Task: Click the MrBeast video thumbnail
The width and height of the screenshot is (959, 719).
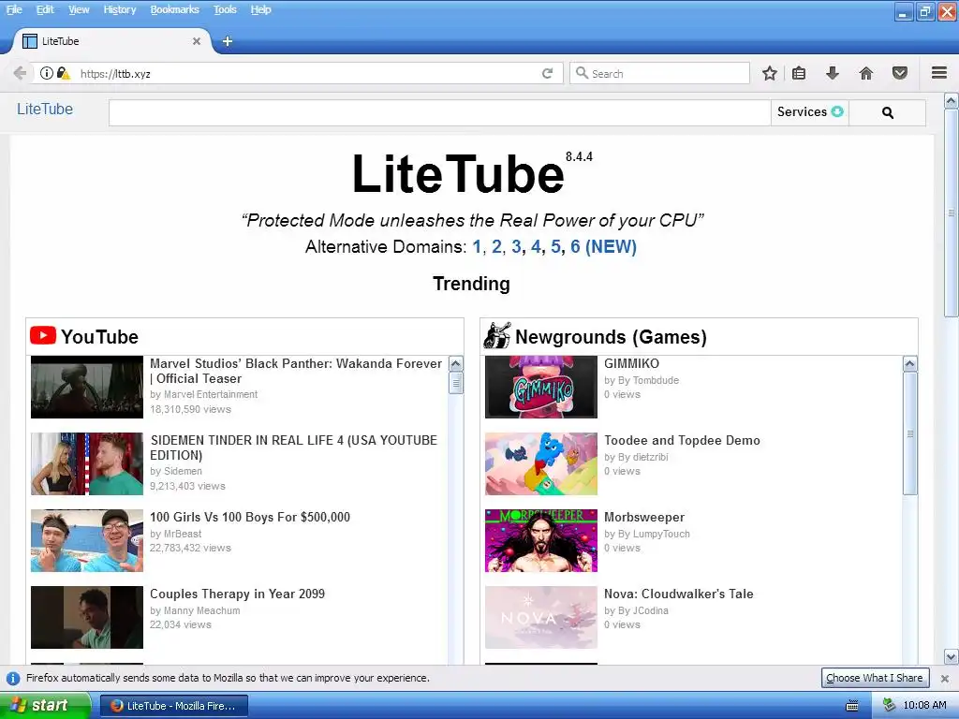Action: point(87,540)
